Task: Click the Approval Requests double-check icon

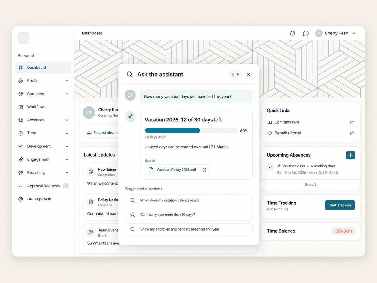Action: click(x=21, y=186)
